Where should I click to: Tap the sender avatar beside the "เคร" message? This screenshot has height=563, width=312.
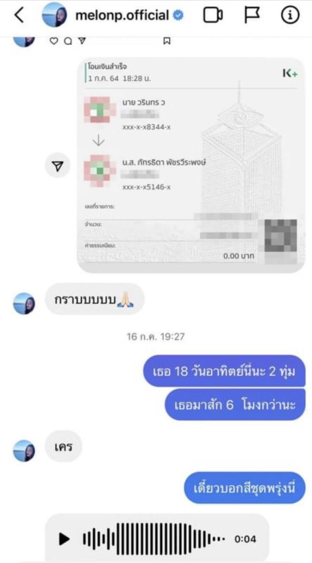pos(24,450)
